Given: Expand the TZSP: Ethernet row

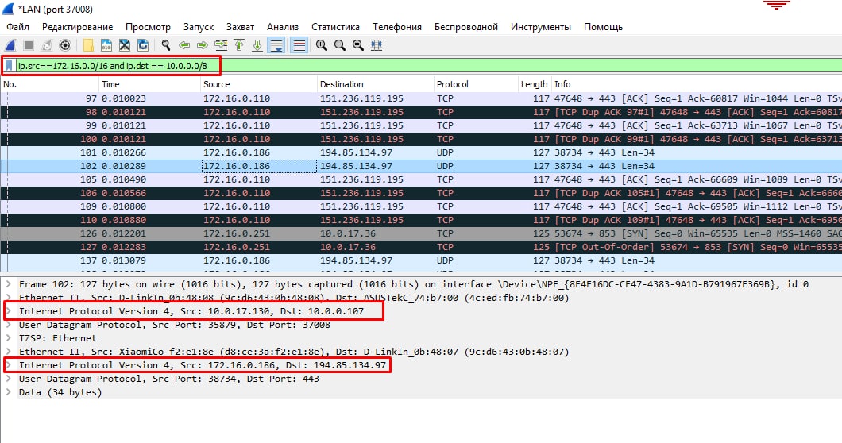Looking at the screenshot, I should pos(9,337).
